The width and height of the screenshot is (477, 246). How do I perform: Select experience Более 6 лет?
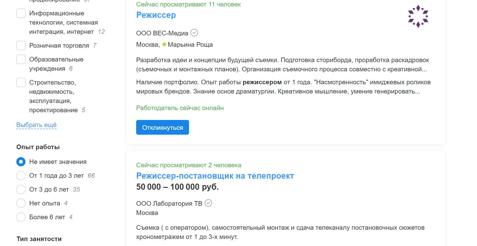point(21,217)
